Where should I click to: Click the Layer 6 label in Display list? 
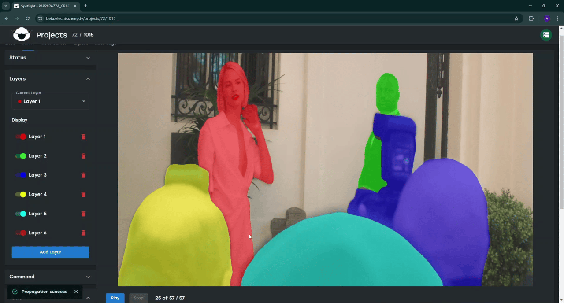[x=37, y=233]
